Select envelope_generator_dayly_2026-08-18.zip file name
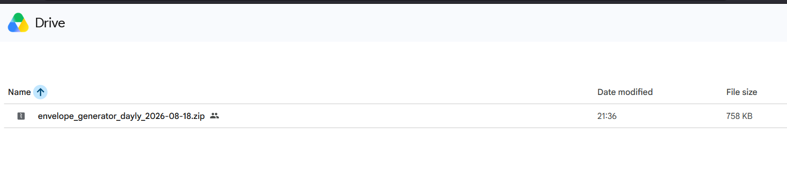Image resolution: width=787 pixels, height=188 pixels. click(121, 116)
